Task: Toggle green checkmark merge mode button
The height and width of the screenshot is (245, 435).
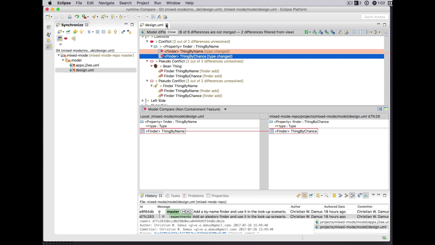Action: coord(307,32)
